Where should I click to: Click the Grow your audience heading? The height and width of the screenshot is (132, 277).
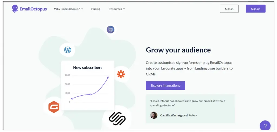(x=178, y=50)
